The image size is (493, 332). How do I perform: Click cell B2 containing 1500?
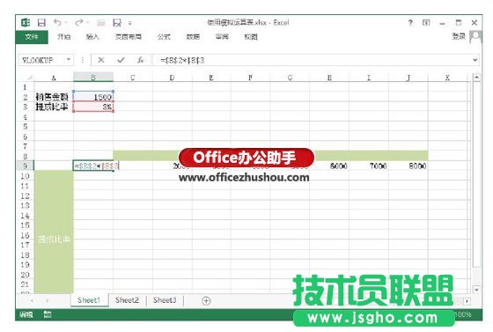coord(93,97)
